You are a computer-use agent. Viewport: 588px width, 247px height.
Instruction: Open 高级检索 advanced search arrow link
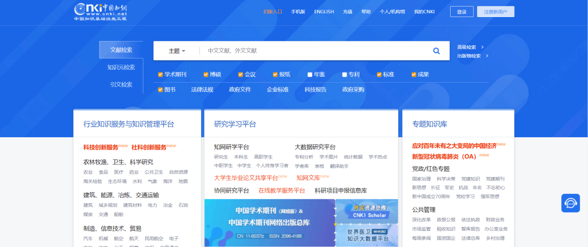point(470,47)
